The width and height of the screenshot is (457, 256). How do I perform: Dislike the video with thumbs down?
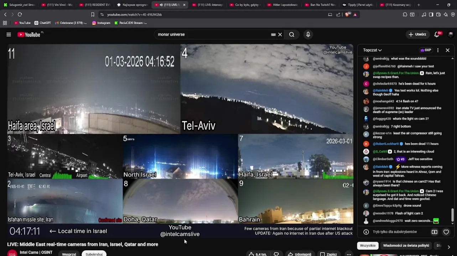pos(276,254)
